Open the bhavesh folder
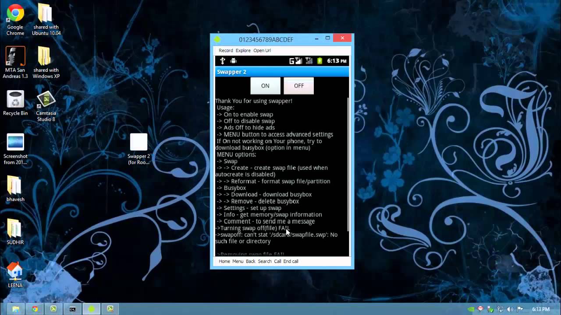 click(15, 189)
